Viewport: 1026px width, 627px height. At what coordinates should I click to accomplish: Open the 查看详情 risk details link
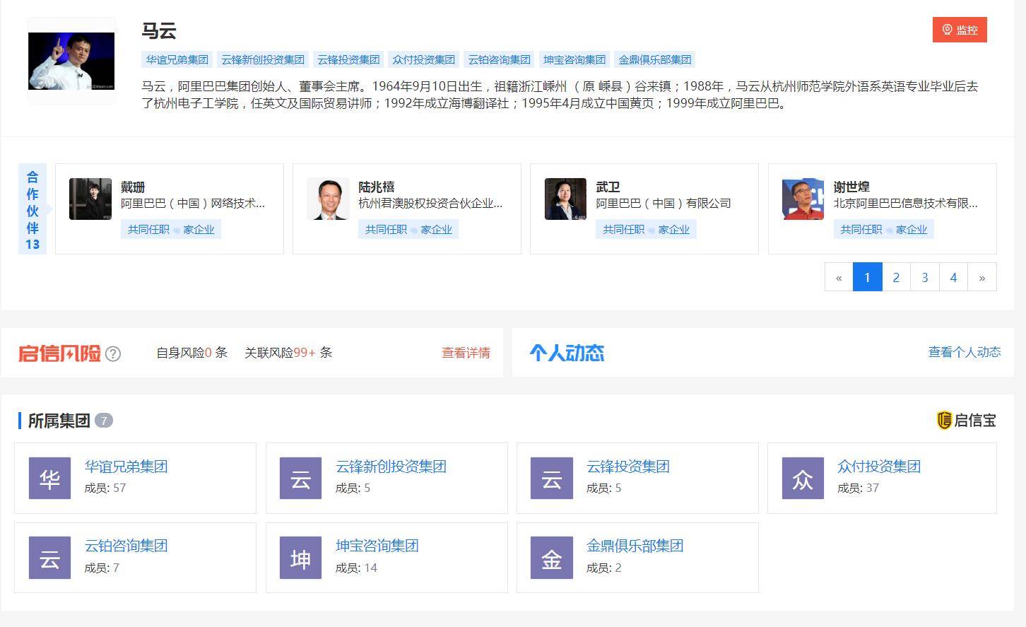pyautogui.click(x=466, y=353)
